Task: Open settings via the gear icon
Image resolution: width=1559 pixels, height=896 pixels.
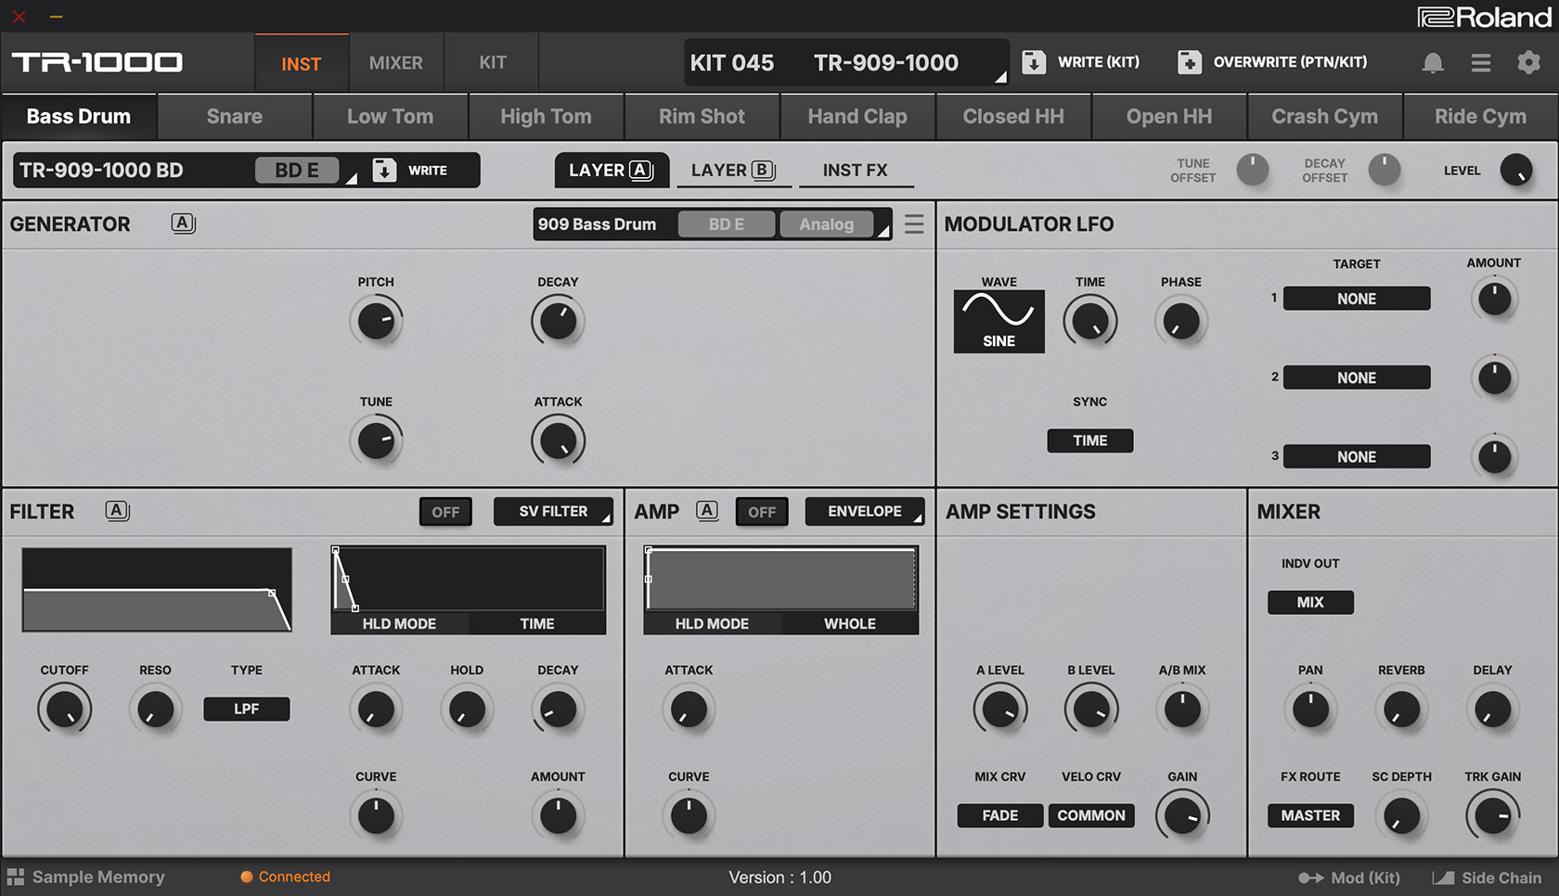Action: [x=1528, y=63]
